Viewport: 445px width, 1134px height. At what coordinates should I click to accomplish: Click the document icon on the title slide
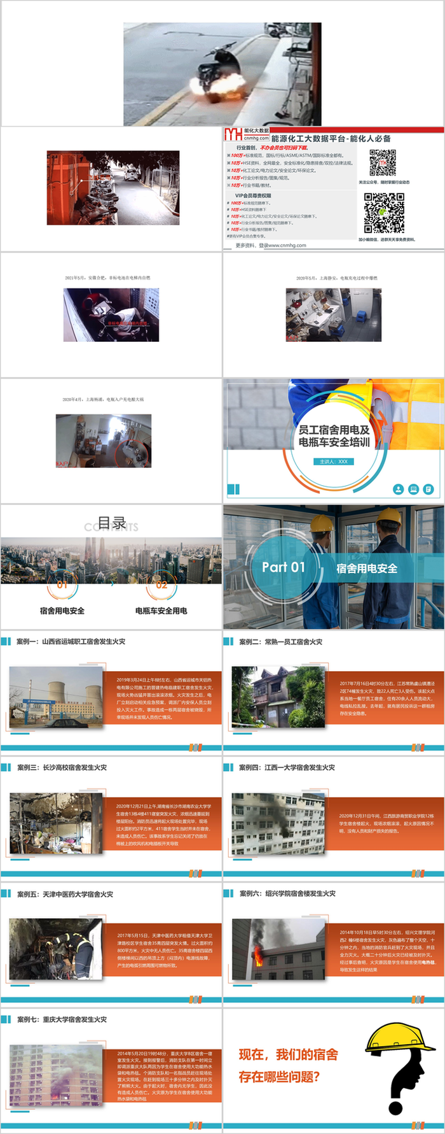point(428,489)
